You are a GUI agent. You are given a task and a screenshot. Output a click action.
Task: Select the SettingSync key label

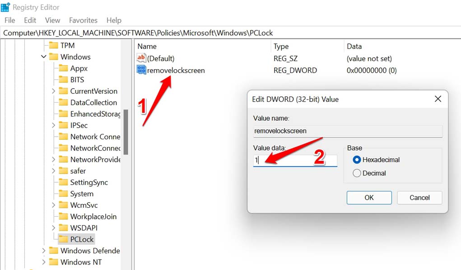pyautogui.click(x=89, y=182)
